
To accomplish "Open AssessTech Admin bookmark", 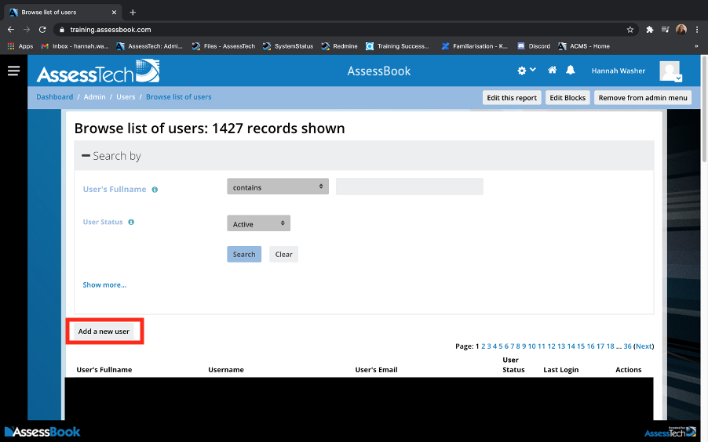I will pyautogui.click(x=149, y=46).
